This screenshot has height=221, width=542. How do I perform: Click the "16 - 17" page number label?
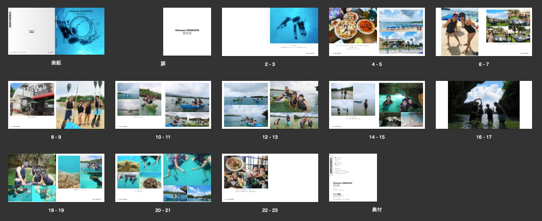tap(484, 137)
